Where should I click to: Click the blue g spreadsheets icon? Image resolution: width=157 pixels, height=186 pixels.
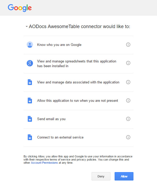click(30, 63)
